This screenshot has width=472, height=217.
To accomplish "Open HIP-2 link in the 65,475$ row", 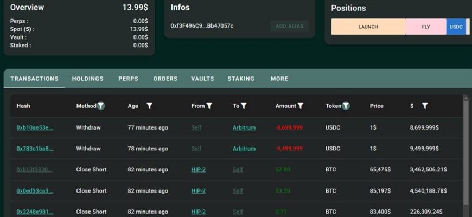I will tap(199, 169).
